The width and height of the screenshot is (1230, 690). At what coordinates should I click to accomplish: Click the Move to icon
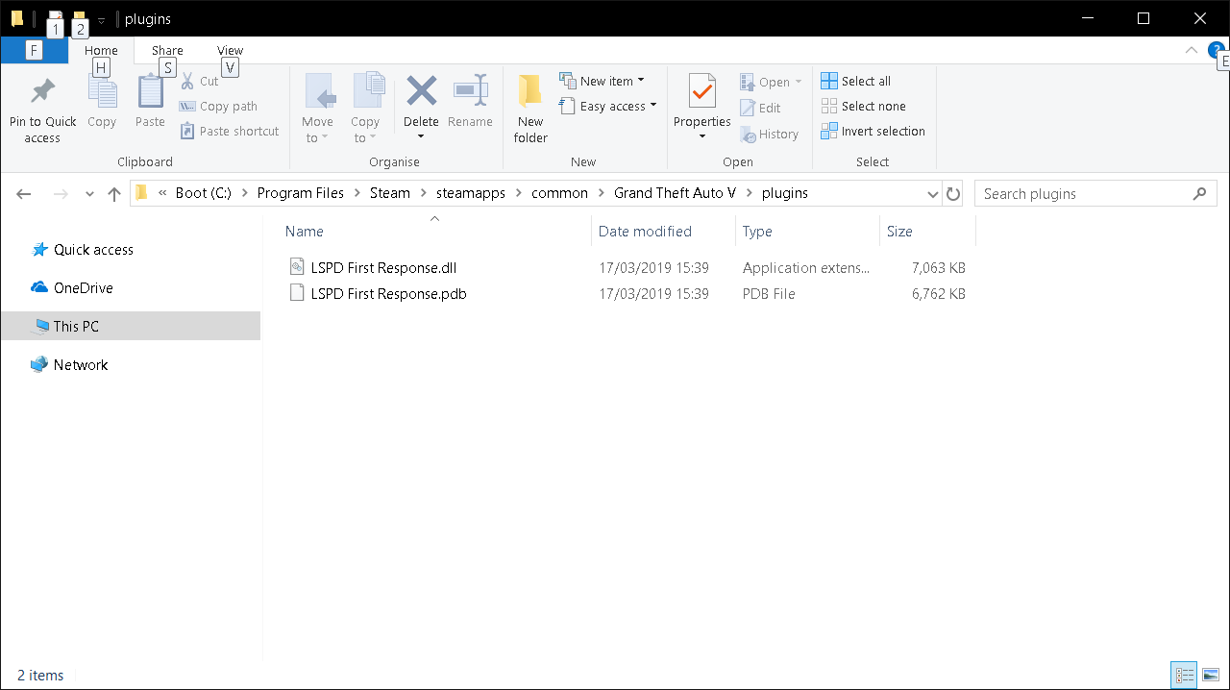pyautogui.click(x=318, y=93)
